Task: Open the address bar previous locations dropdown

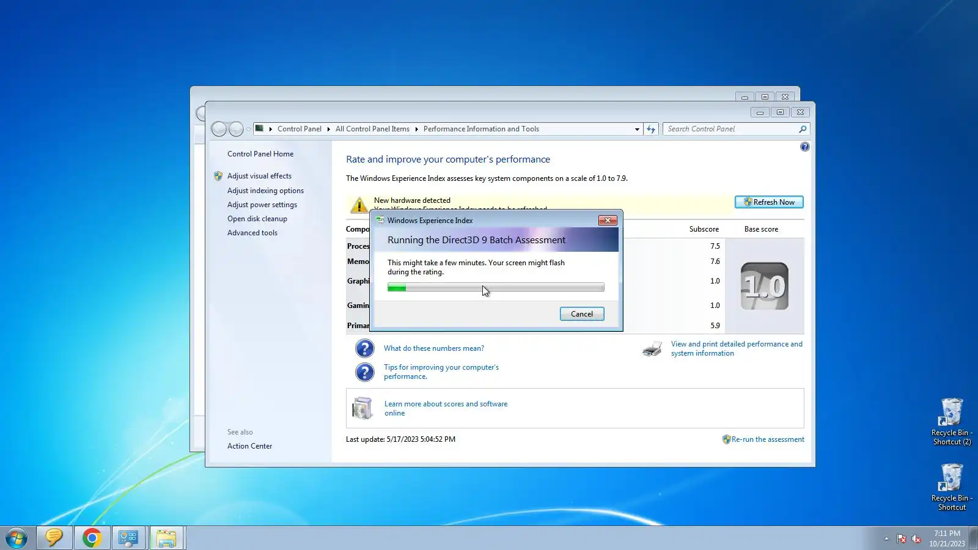Action: tap(637, 129)
